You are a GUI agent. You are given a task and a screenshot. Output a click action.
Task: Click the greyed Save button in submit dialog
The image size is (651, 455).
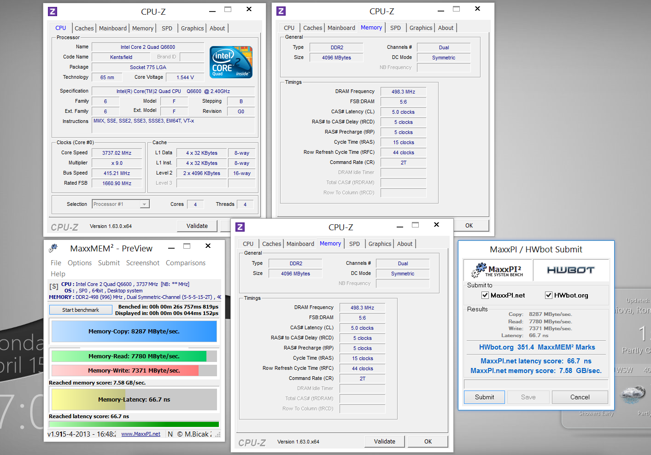(x=528, y=397)
